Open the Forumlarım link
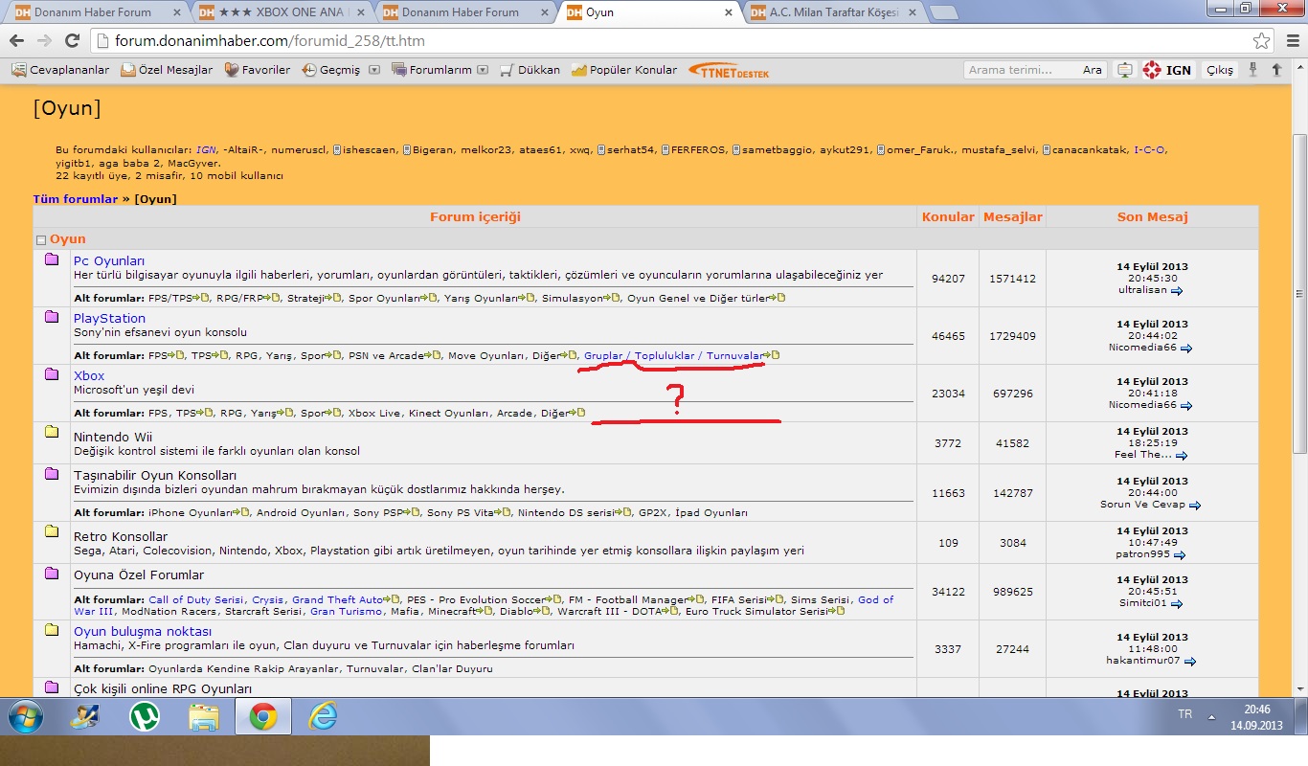Viewport: 1308px width, 766px height. (x=433, y=70)
